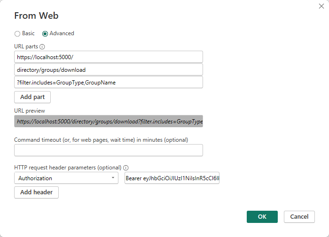329x237 pixels.
Task: Click the Add header button
Action: (x=36, y=192)
